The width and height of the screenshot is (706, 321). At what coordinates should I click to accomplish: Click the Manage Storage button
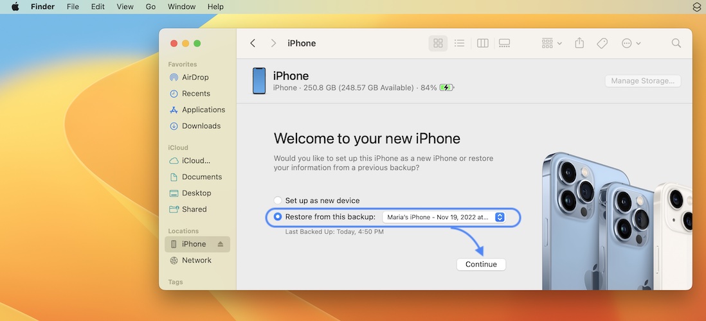pyautogui.click(x=642, y=81)
